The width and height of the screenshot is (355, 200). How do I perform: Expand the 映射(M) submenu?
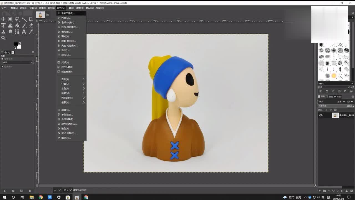coord(71,93)
